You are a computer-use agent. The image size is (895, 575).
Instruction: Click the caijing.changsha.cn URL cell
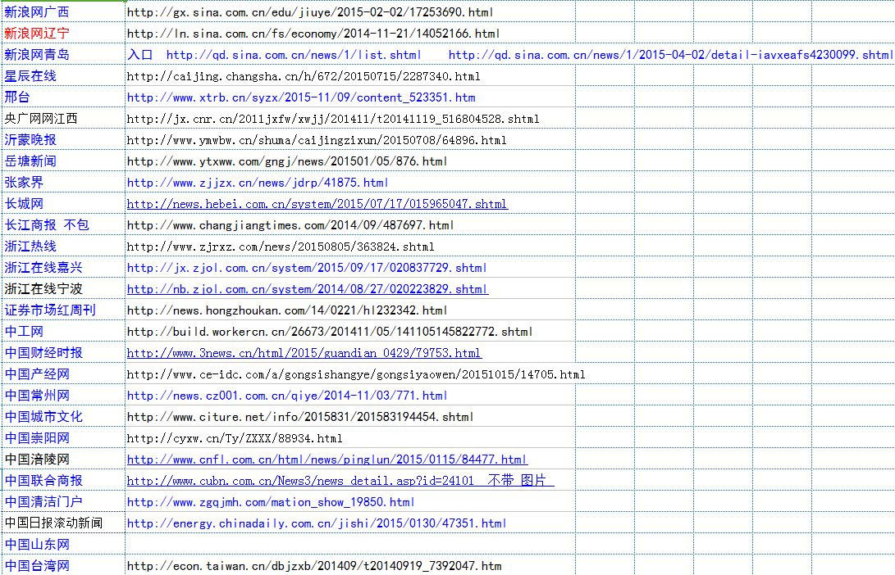[350, 75]
